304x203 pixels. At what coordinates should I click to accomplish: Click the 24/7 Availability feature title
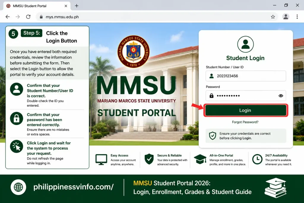click(276, 155)
